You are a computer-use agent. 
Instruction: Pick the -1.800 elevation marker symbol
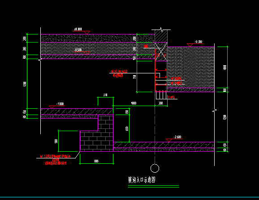[52, 107]
